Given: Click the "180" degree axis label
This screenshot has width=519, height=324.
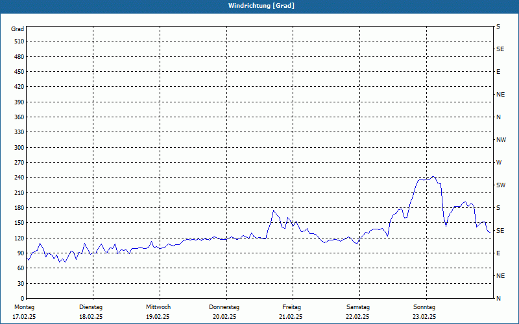Looking at the screenshot, I should coord(19,207).
